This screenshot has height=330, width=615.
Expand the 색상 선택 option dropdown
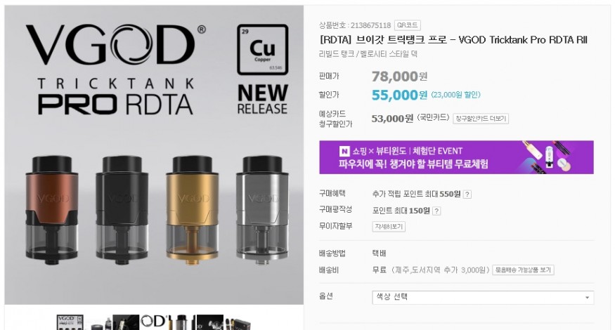coord(483,297)
